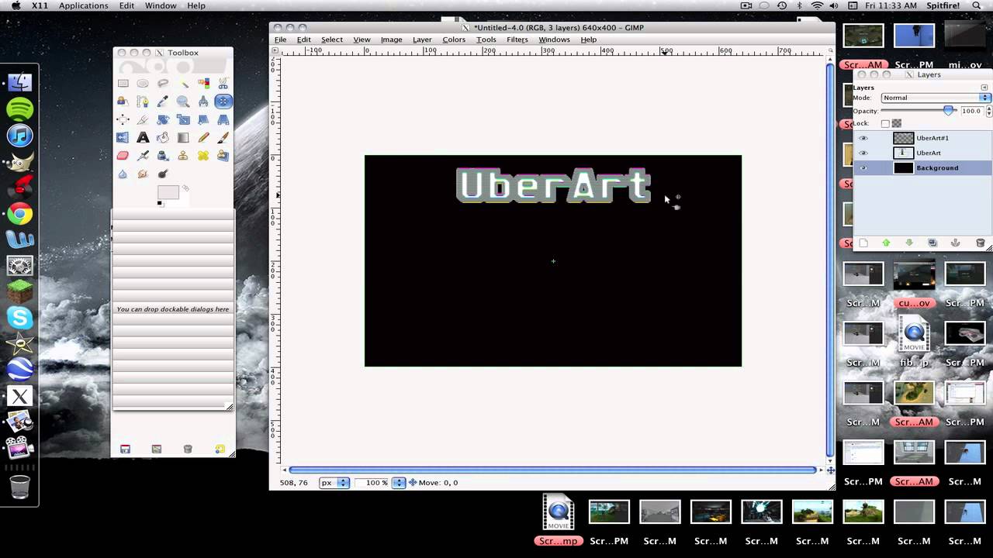
Task: Select the UberArt#1 layer thumbnail
Action: 904,138
